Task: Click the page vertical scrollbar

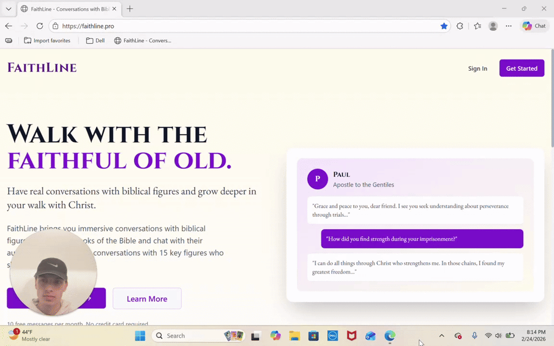Action: coord(552,99)
